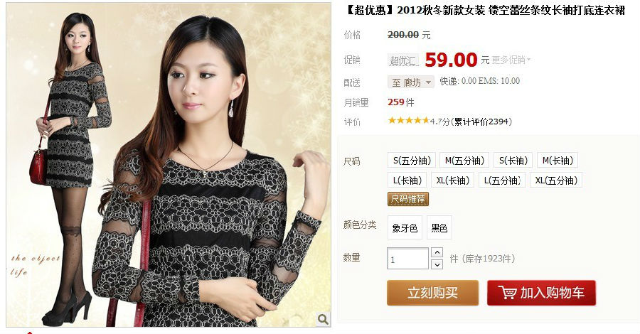This screenshot has width=640, height=334.
Task: Choose size XL(五分袖)
Action: (556, 180)
